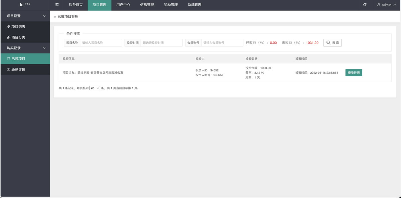Open 系统管理 in top navigation
Viewport: 401px width, 200px height.
tap(194, 5)
